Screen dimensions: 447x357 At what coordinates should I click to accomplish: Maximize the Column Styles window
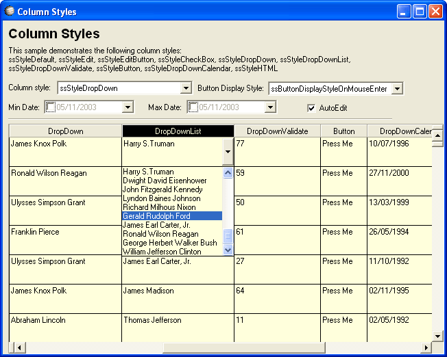(x=420, y=12)
